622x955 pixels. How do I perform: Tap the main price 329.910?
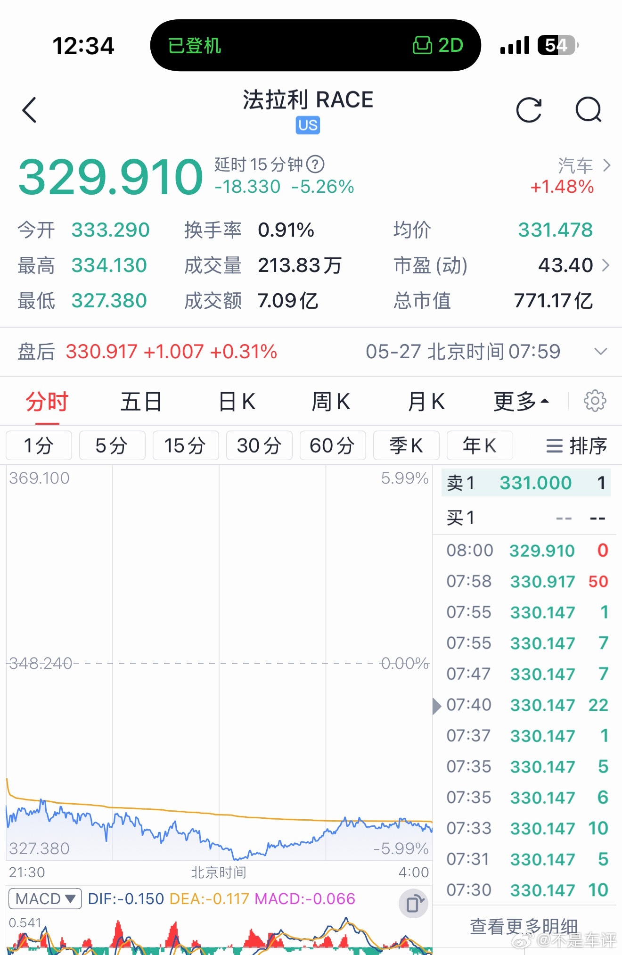111,177
